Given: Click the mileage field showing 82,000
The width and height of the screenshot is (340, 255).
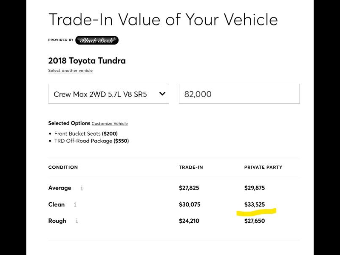Looking at the screenshot, I should tap(239, 94).
